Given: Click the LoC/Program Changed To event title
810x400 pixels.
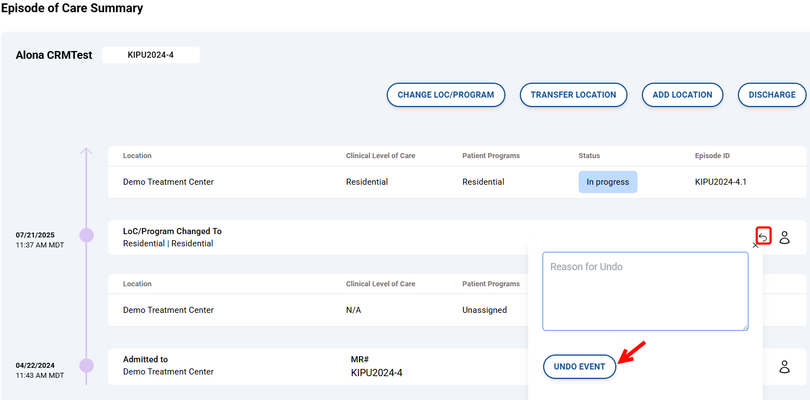Looking at the screenshot, I should click(172, 231).
